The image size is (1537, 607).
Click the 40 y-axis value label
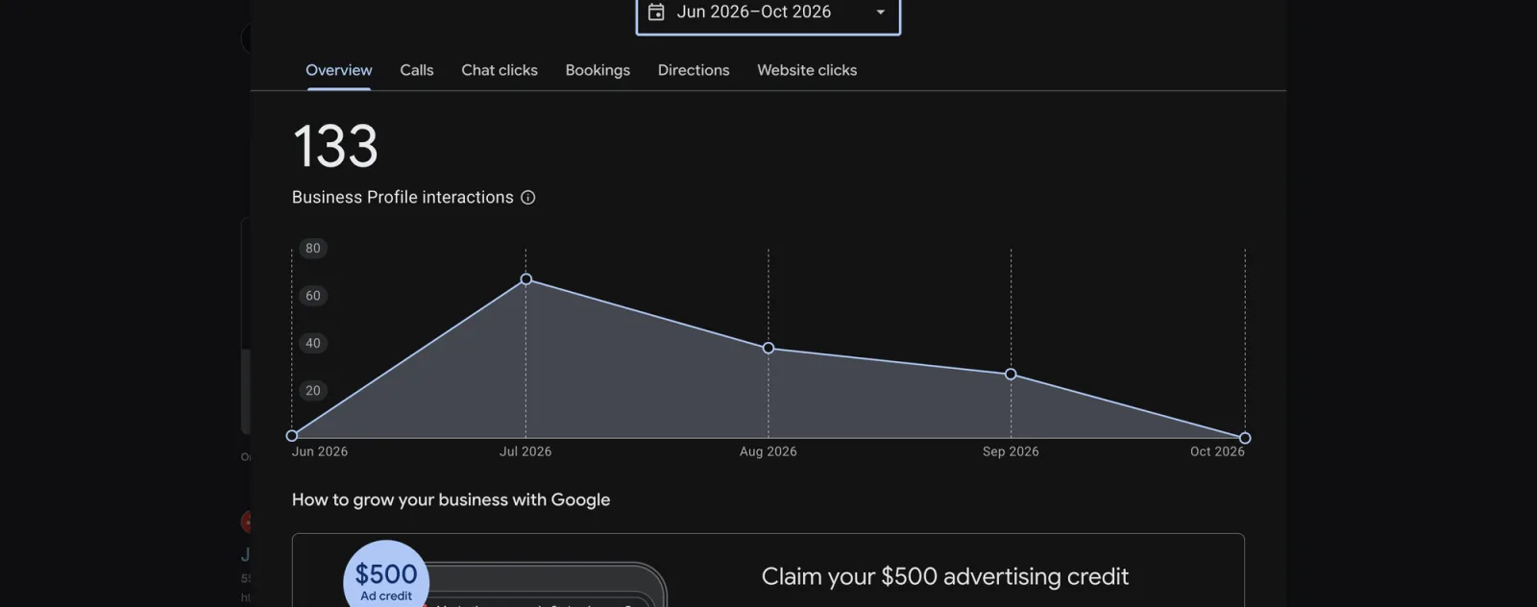pos(313,343)
